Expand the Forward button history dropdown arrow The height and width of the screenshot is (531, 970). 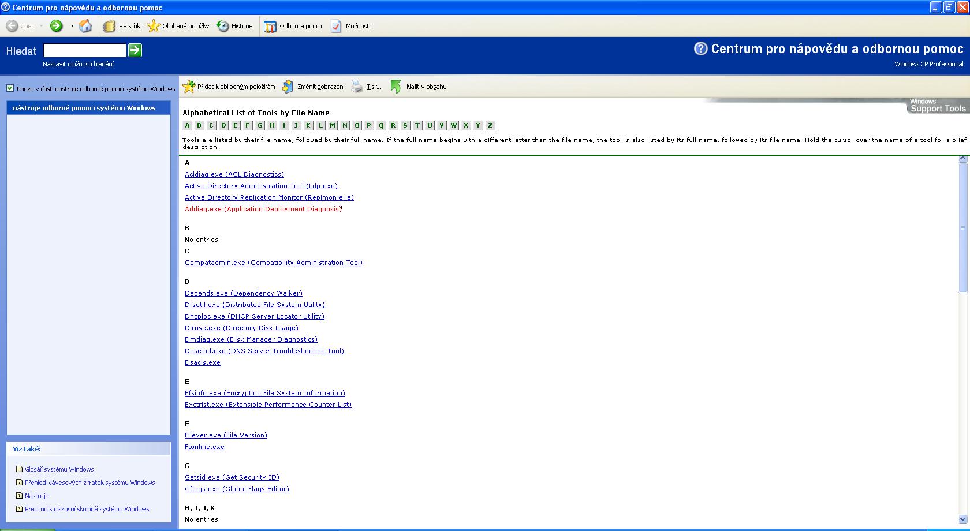click(x=72, y=26)
